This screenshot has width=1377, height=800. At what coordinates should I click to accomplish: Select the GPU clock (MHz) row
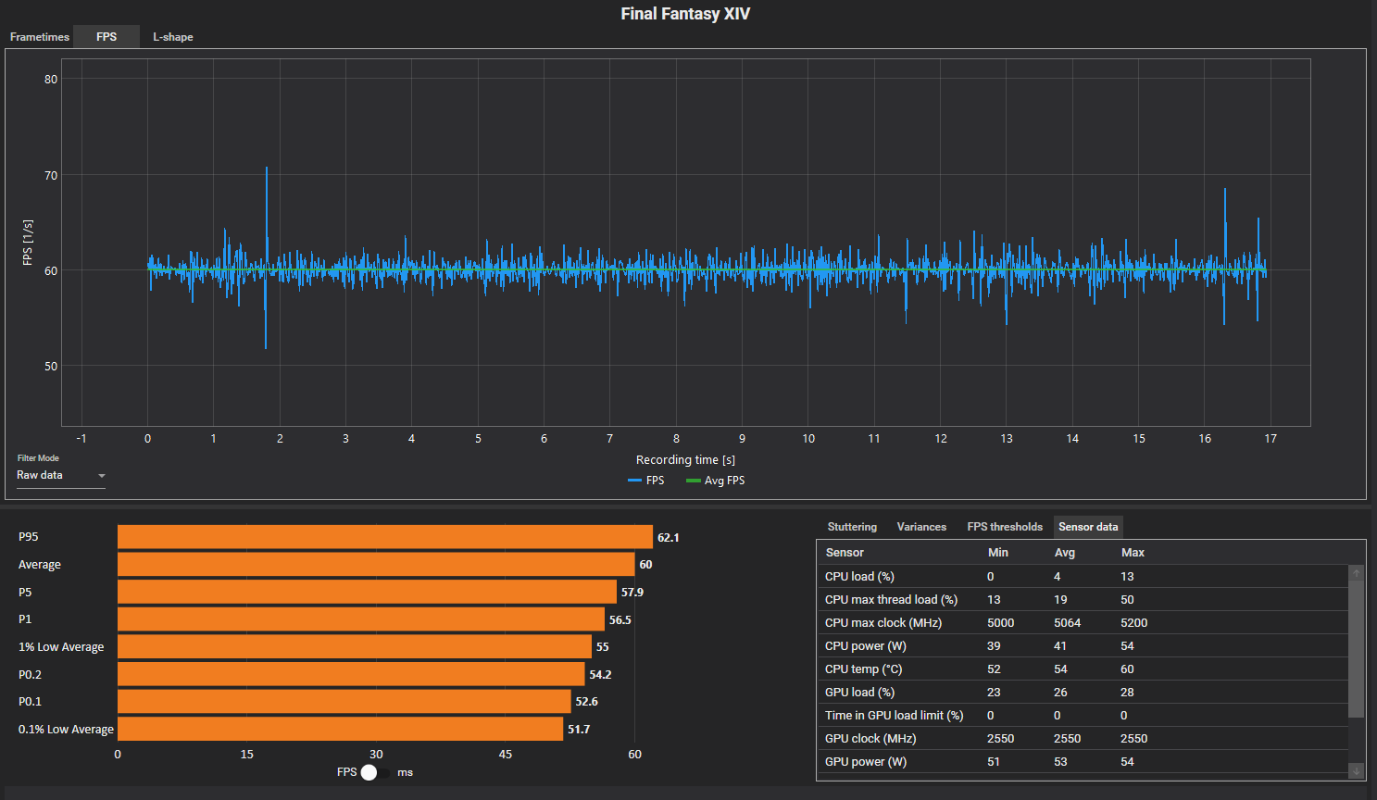coord(1083,739)
